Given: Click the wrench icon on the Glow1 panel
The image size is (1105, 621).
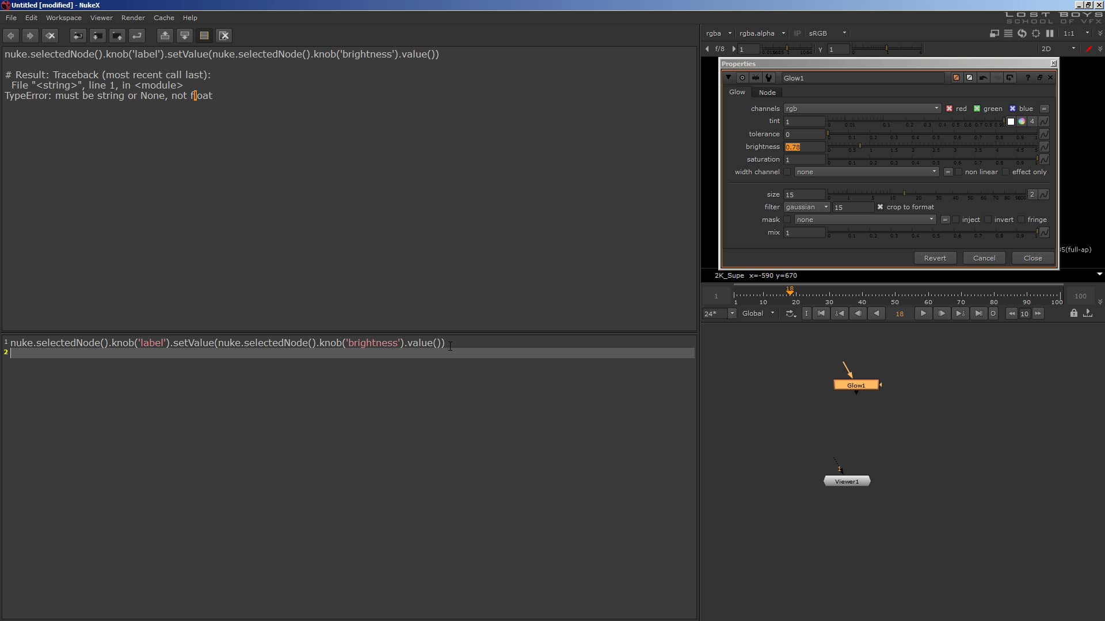Looking at the screenshot, I should [x=769, y=78].
